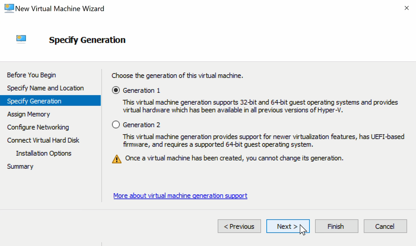Open Configure Networking step
Screen dimensions: 416x246
[x=38, y=127]
